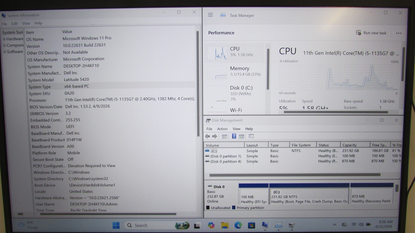Select the BIOS Version/Date row

coord(112,106)
